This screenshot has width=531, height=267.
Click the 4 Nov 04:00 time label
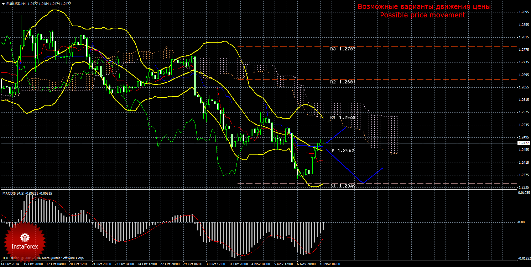(261, 264)
